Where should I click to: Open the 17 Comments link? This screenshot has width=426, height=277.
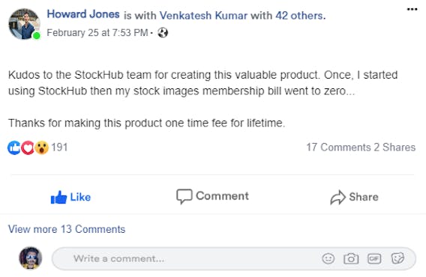tap(338, 147)
